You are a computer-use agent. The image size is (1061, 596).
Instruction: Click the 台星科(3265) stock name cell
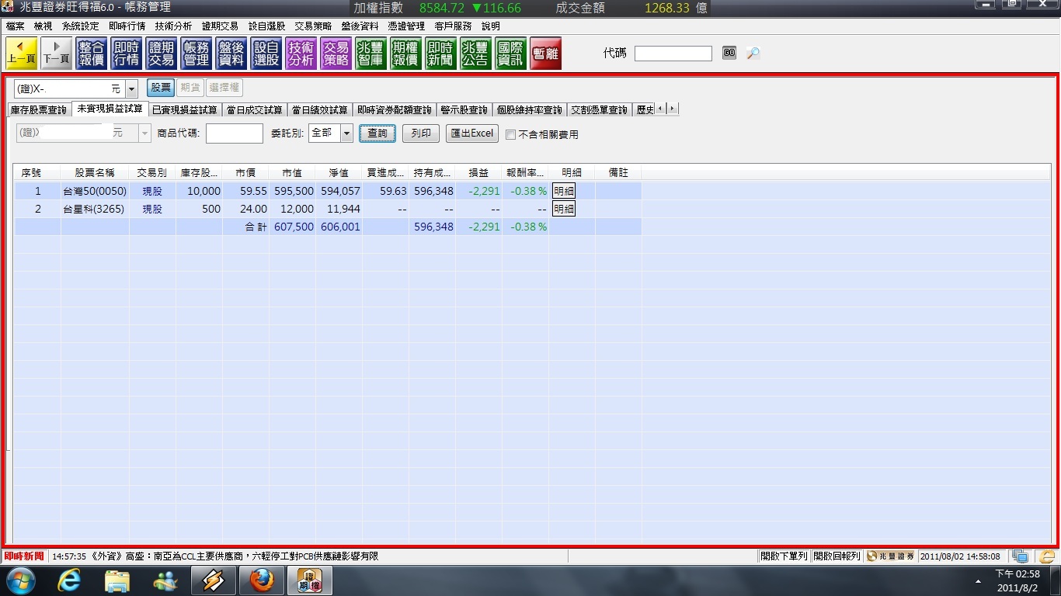[95, 209]
